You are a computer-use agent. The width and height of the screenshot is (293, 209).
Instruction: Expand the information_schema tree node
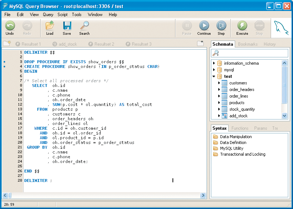[x=214, y=63]
